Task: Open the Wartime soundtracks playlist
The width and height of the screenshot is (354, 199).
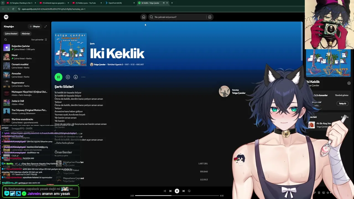Action: tap(25, 121)
